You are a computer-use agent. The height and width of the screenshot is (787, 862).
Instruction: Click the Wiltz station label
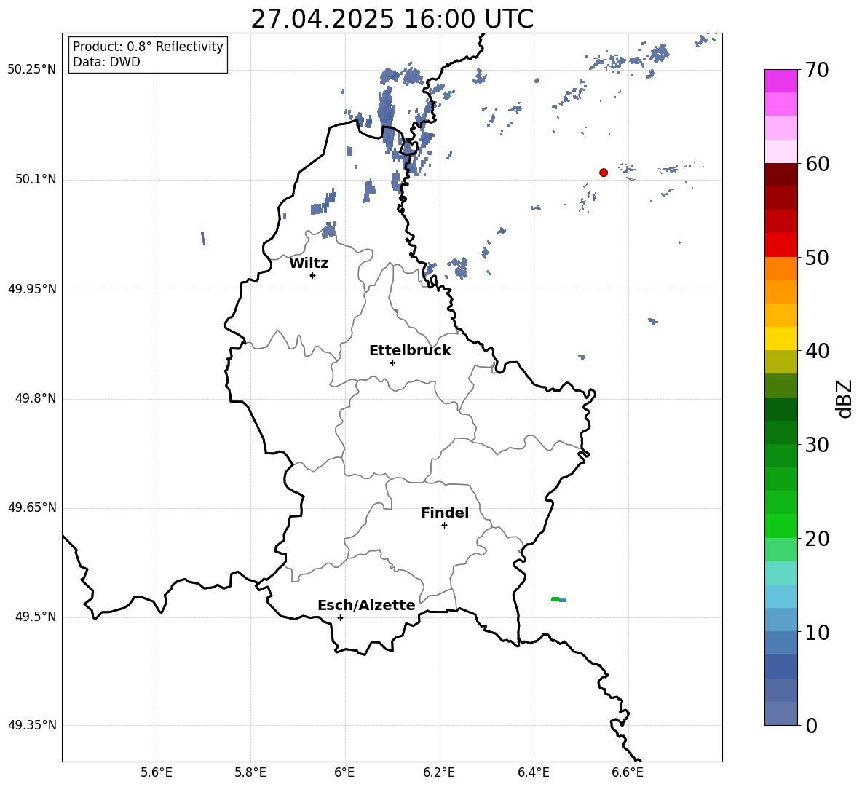point(309,264)
